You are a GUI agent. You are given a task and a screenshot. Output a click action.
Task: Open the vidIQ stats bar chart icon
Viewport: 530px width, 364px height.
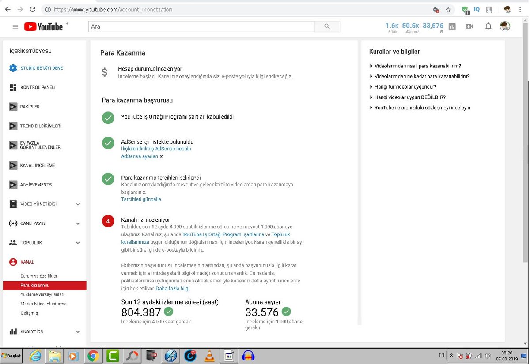(x=452, y=26)
